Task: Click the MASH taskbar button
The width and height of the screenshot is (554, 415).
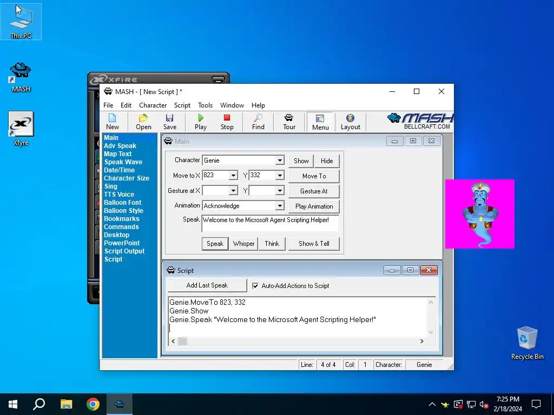Action: tap(120, 404)
